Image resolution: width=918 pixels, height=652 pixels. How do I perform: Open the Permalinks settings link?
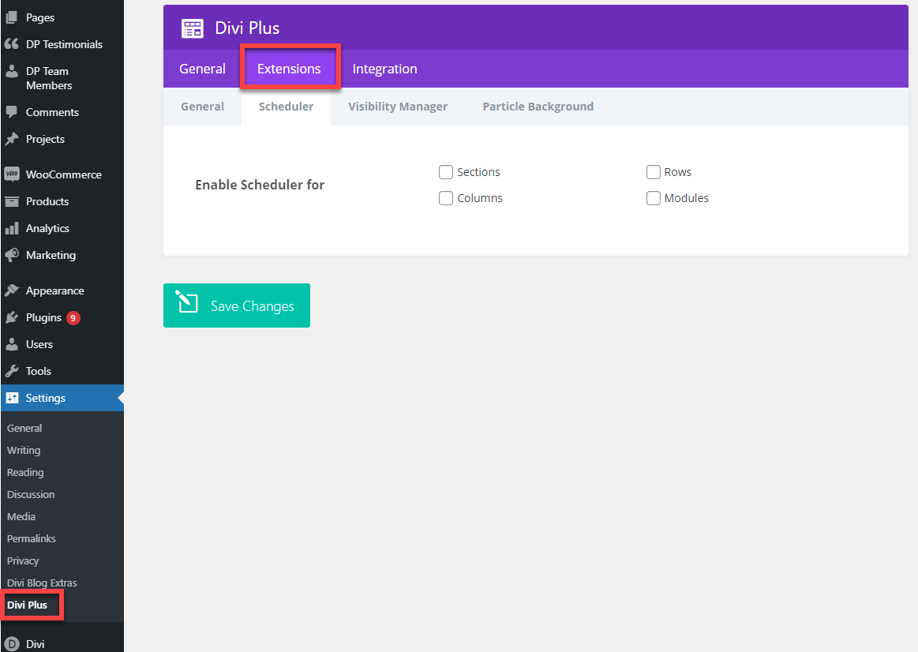(31, 538)
